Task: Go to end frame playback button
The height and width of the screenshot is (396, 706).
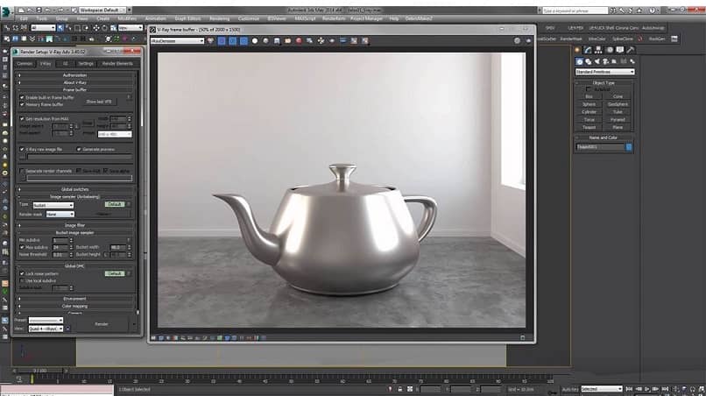Action: (x=665, y=389)
